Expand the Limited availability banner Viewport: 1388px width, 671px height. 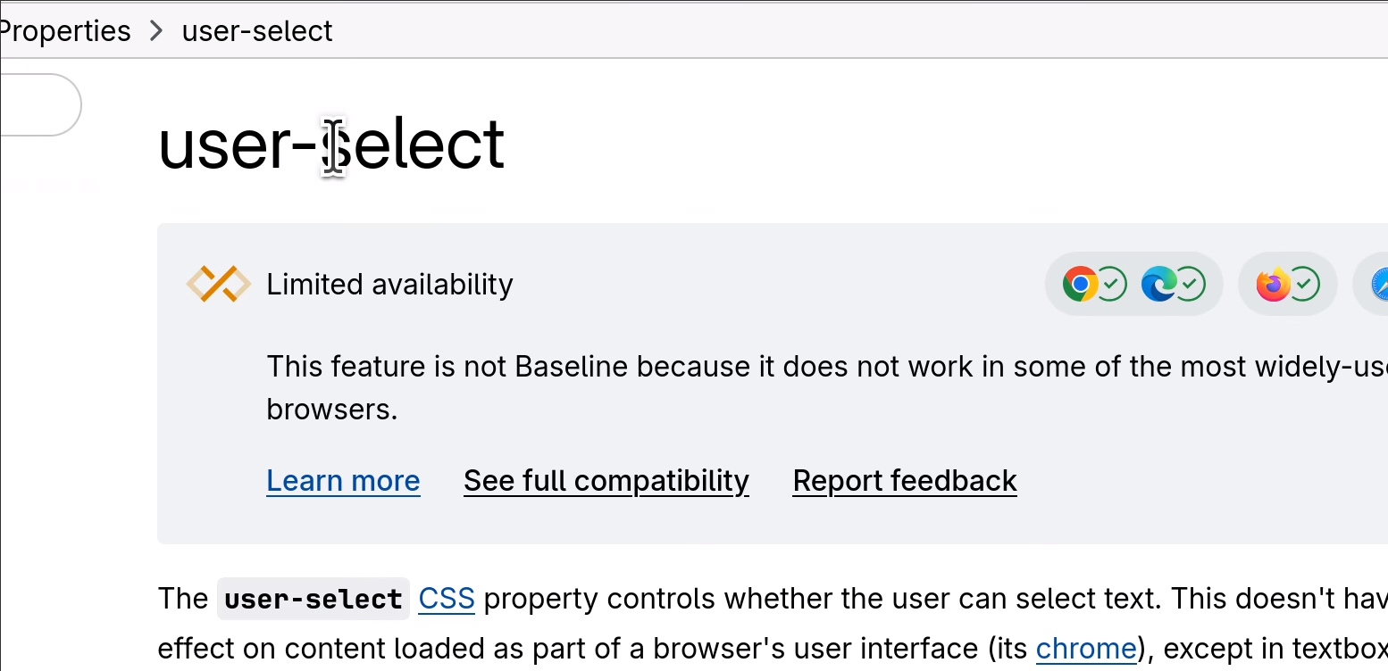[389, 284]
